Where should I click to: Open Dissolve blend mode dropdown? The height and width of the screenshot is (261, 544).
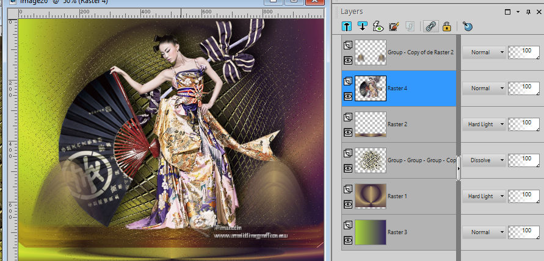click(485, 160)
